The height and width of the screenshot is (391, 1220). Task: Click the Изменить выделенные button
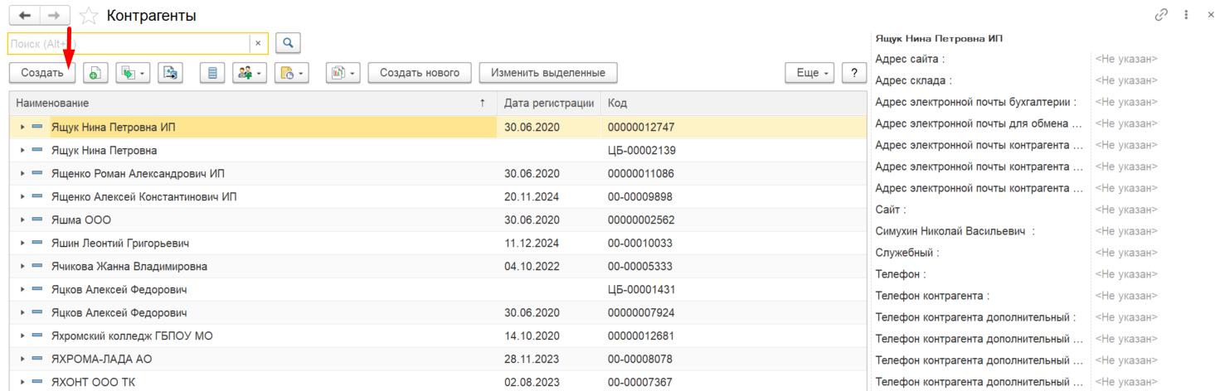coord(548,73)
